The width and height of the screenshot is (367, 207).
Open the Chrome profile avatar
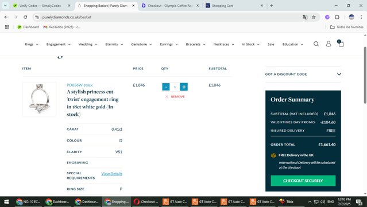[351, 17]
